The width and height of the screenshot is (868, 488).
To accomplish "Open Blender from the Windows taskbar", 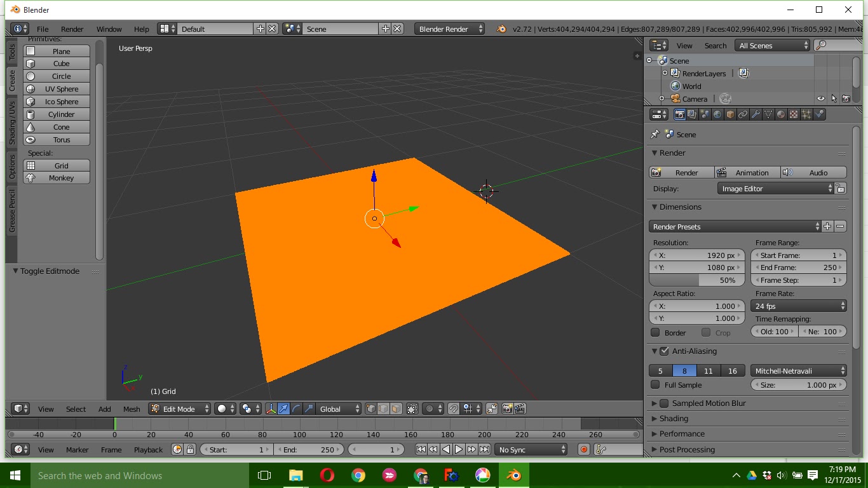I will [x=513, y=475].
